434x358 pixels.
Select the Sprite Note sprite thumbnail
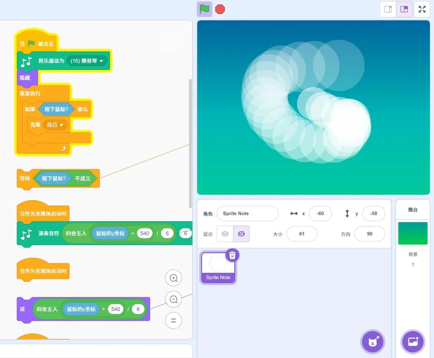coord(218,268)
